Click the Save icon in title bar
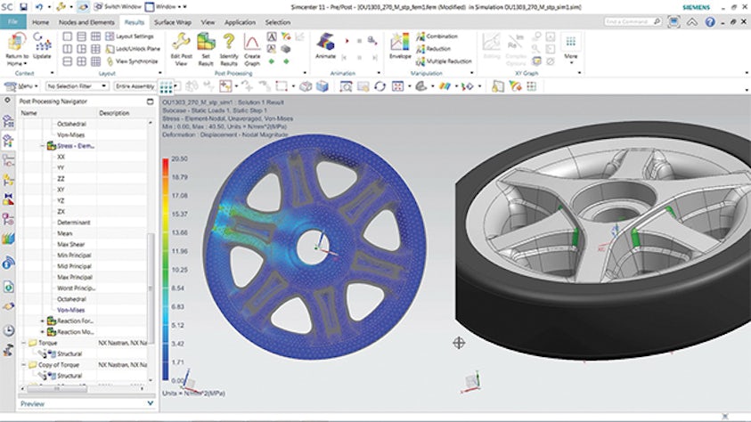Viewport: 751px width, 422px height. (23, 7)
